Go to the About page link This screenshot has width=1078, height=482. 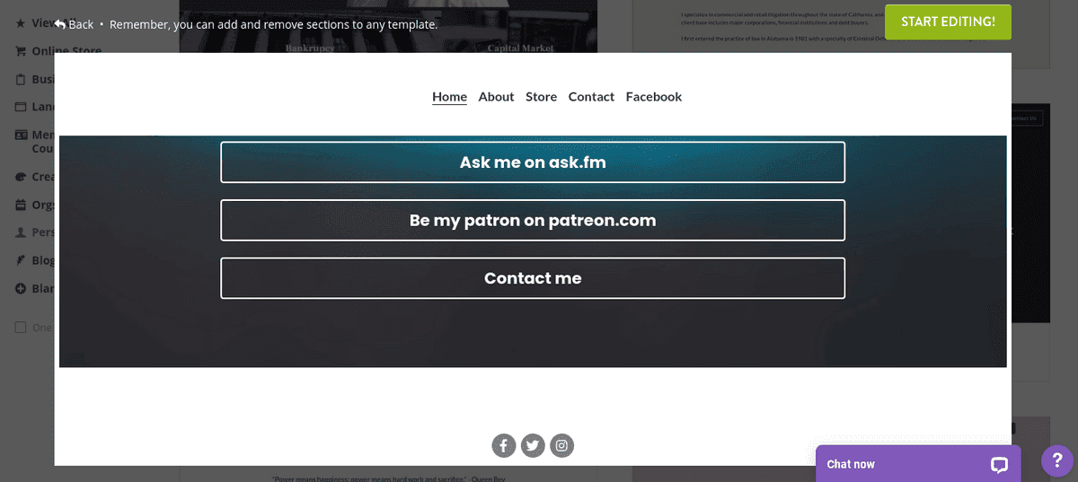click(x=496, y=97)
